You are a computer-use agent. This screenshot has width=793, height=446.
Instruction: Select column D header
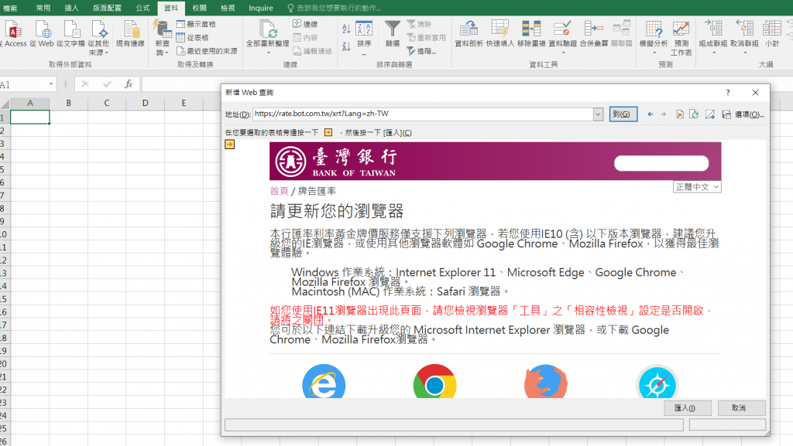pos(145,103)
